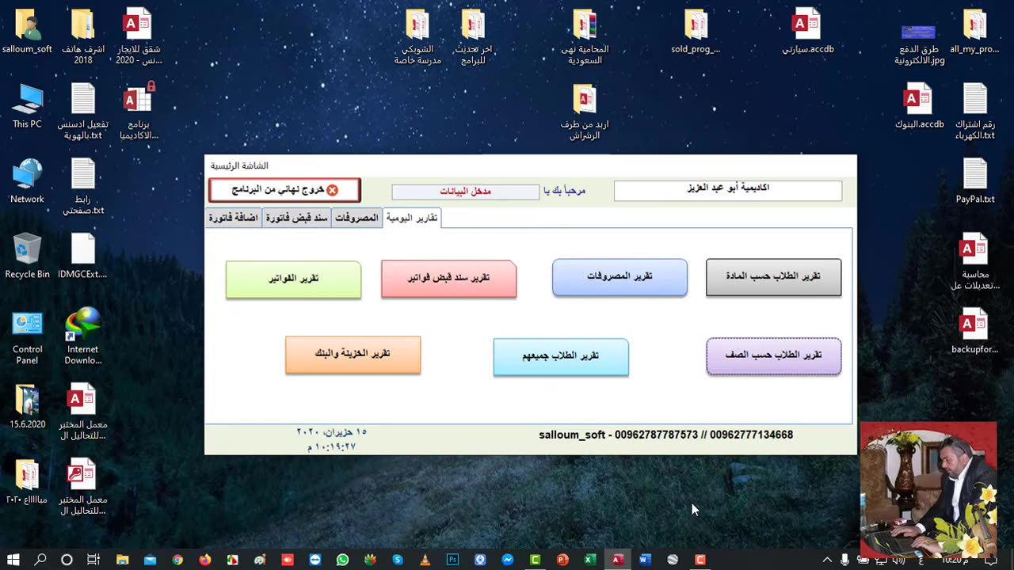Screen dimensions: 1014x570
Task: Click the microphone icon in the system tray
Action: coord(845,560)
